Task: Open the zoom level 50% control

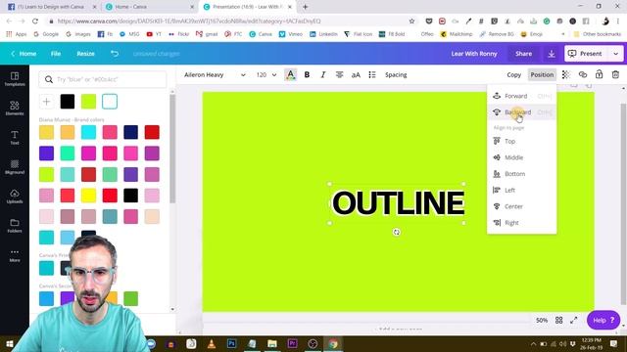Action: click(x=542, y=320)
